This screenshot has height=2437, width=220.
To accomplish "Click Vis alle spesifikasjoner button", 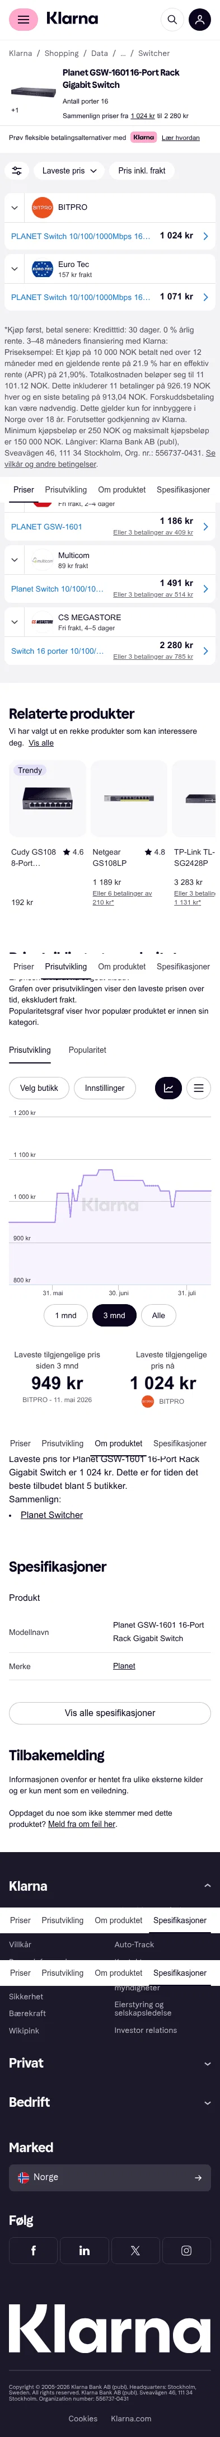I will tap(110, 1713).
